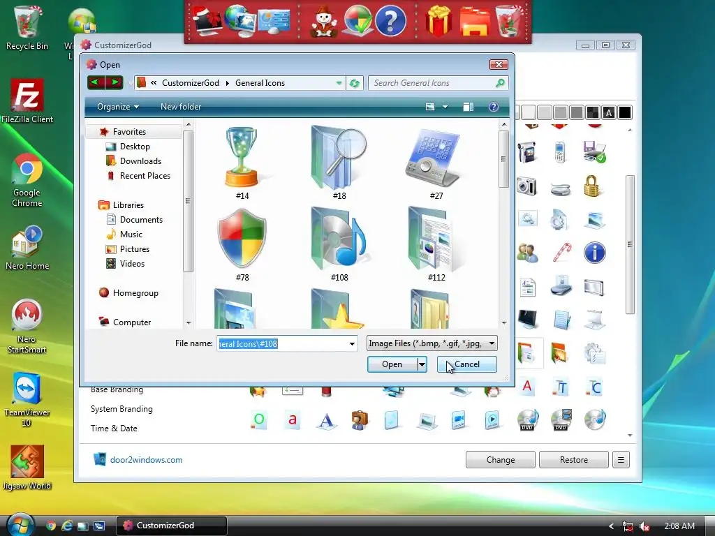Screen dimensions: 715x536
Task: Select the text 'A' background swatch
Action: [x=609, y=112]
